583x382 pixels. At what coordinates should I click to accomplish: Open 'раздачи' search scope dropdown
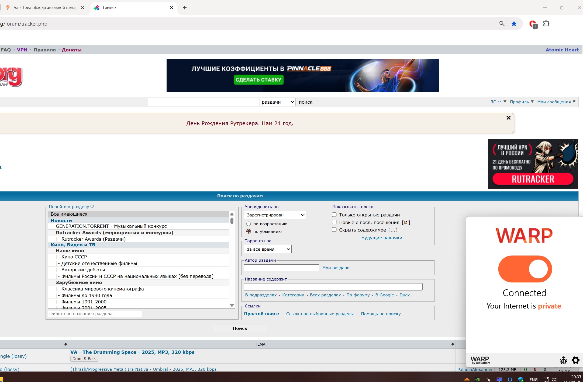pyautogui.click(x=277, y=102)
